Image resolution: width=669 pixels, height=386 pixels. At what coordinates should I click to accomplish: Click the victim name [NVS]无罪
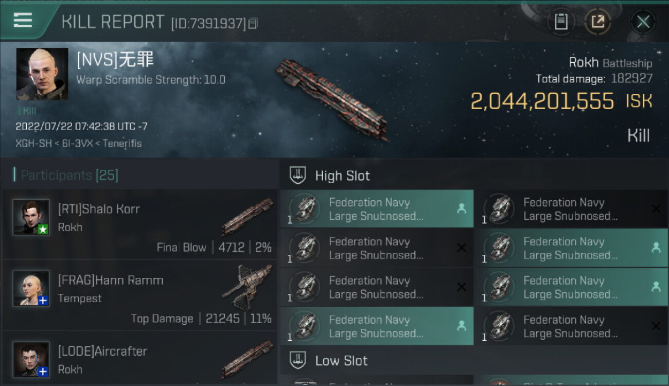pos(115,60)
